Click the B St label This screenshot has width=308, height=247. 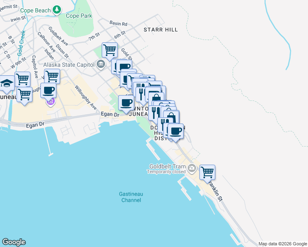(12, 40)
